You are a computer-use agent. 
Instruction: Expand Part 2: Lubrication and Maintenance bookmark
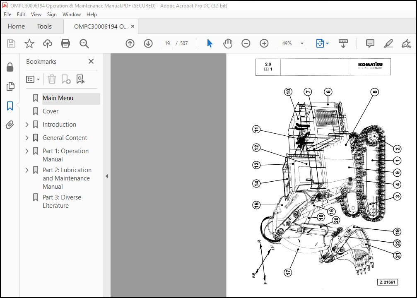(27, 170)
